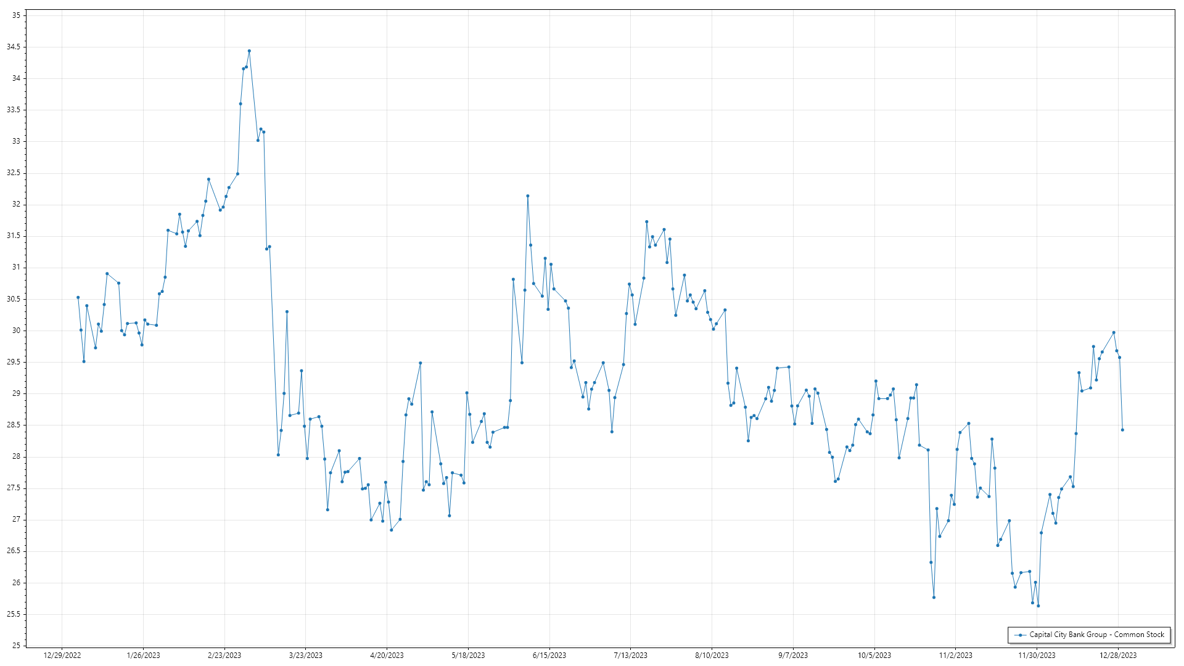This screenshot has width=1184, height=666.
Task: Click the 6/15/2023 x-axis date label
Action: point(549,656)
